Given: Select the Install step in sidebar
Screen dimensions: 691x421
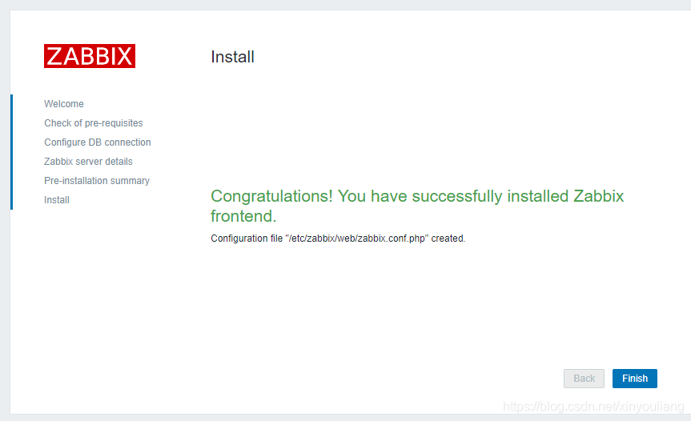Looking at the screenshot, I should coord(57,200).
